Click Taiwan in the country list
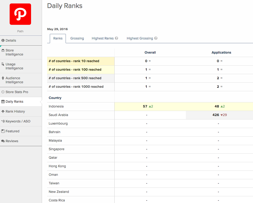This screenshot has height=203, width=253. click(54, 183)
